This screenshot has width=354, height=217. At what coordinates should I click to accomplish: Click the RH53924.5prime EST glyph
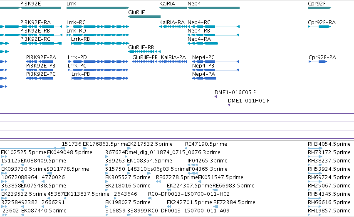pos(315,173)
